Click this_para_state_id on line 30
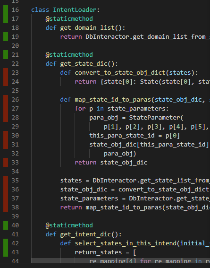 pyautogui.click(x=122, y=135)
